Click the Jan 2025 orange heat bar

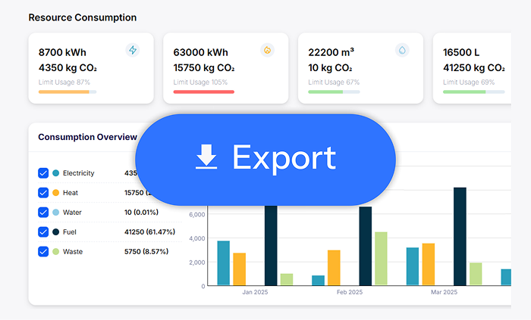[x=240, y=269]
